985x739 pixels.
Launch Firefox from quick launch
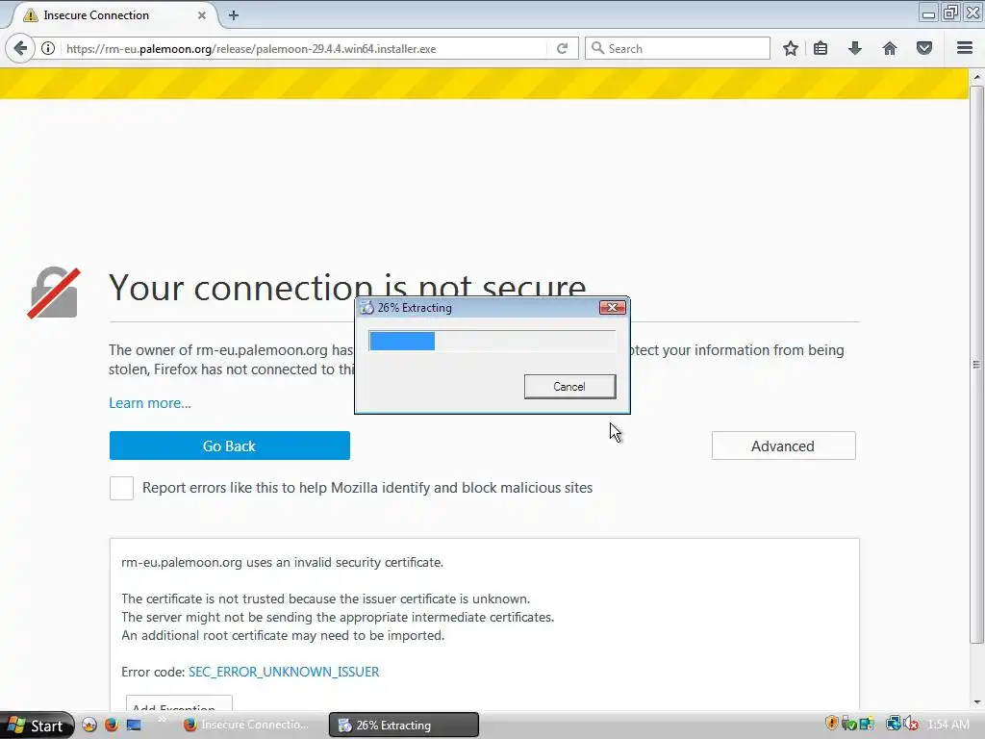click(112, 725)
